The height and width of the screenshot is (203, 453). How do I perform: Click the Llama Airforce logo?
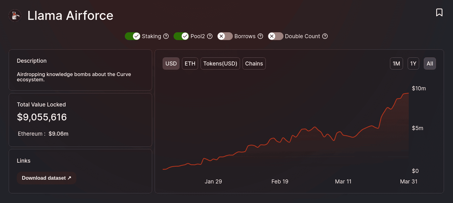[15, 16]
